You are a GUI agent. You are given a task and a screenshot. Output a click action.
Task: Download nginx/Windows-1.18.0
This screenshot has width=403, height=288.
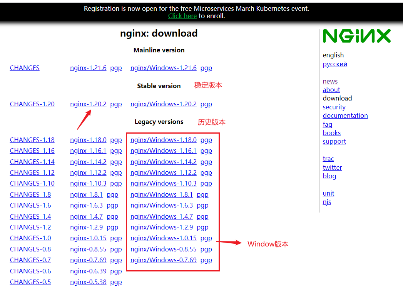coord(164,140)
